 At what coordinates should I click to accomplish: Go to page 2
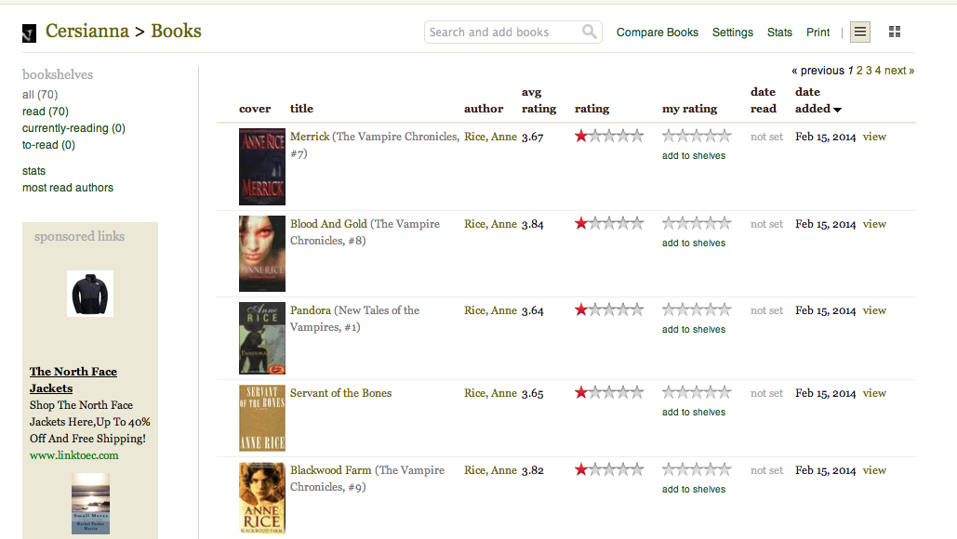tap(859, 71)
